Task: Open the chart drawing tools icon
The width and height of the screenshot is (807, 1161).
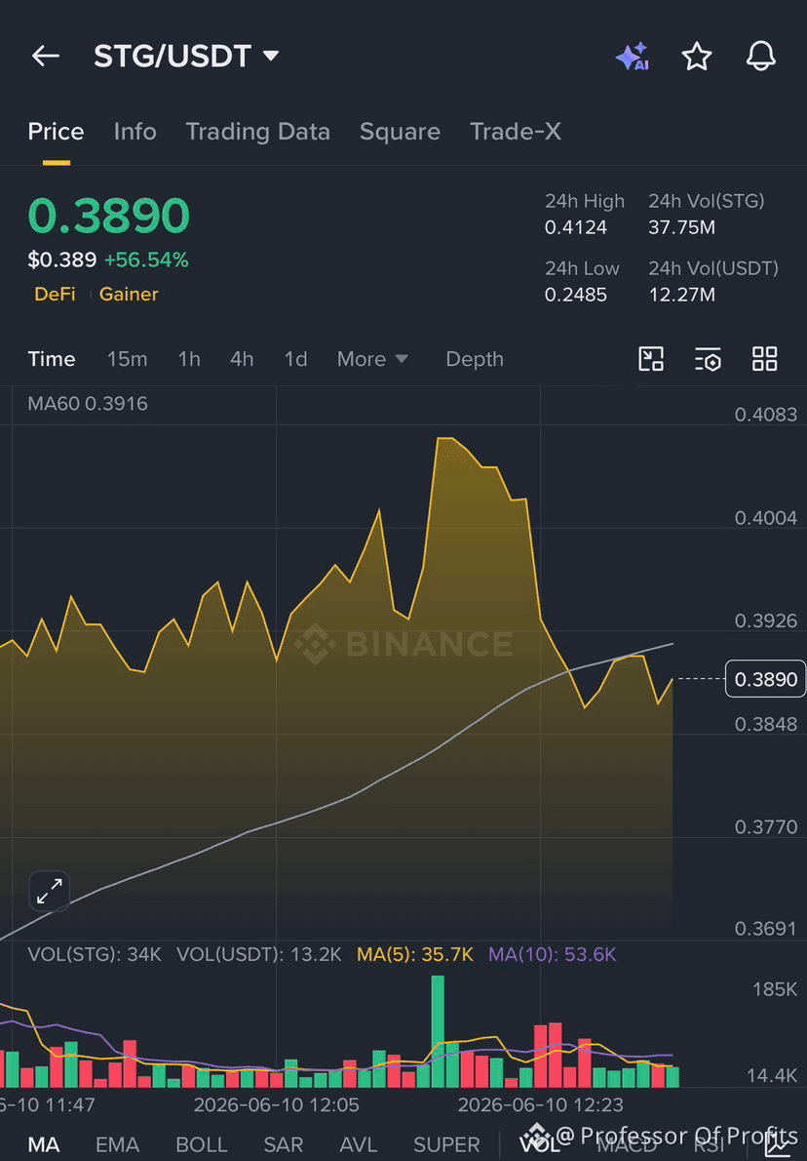Action: (x=651, y=359)
